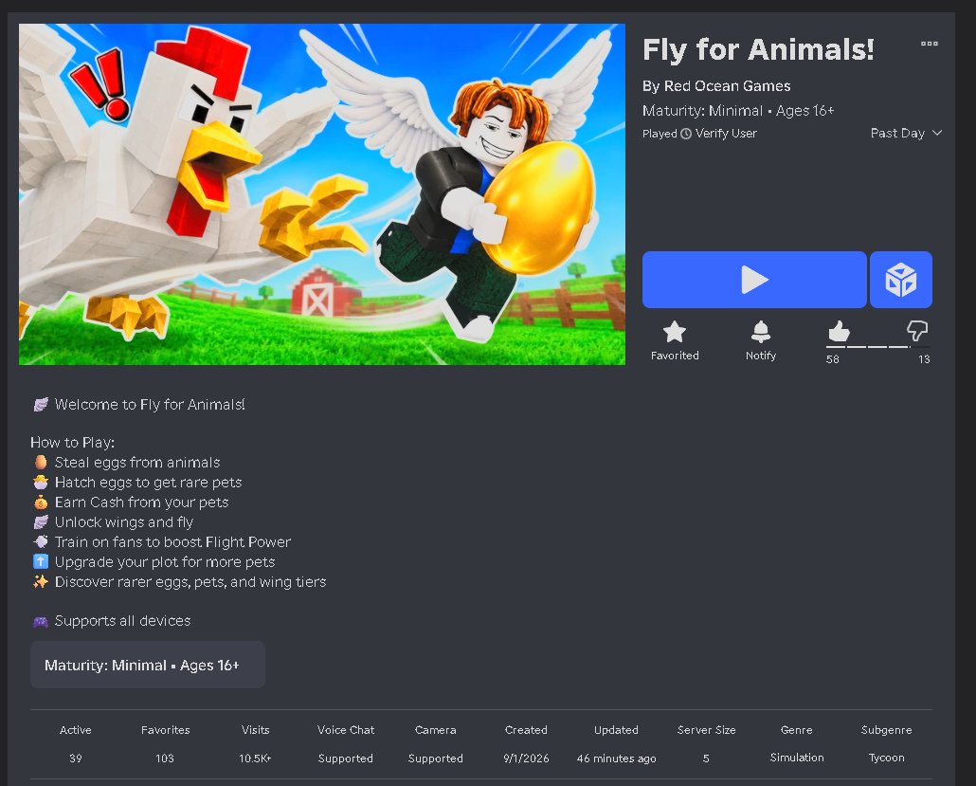The image size is (976, 786).
Task: Click the game thumbnail image
Action: 322,194
